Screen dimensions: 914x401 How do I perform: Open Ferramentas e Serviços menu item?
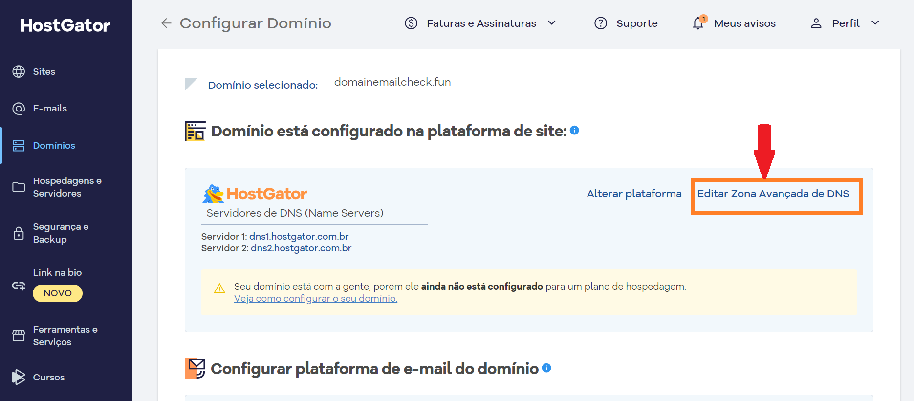click(x=66, y=335)
